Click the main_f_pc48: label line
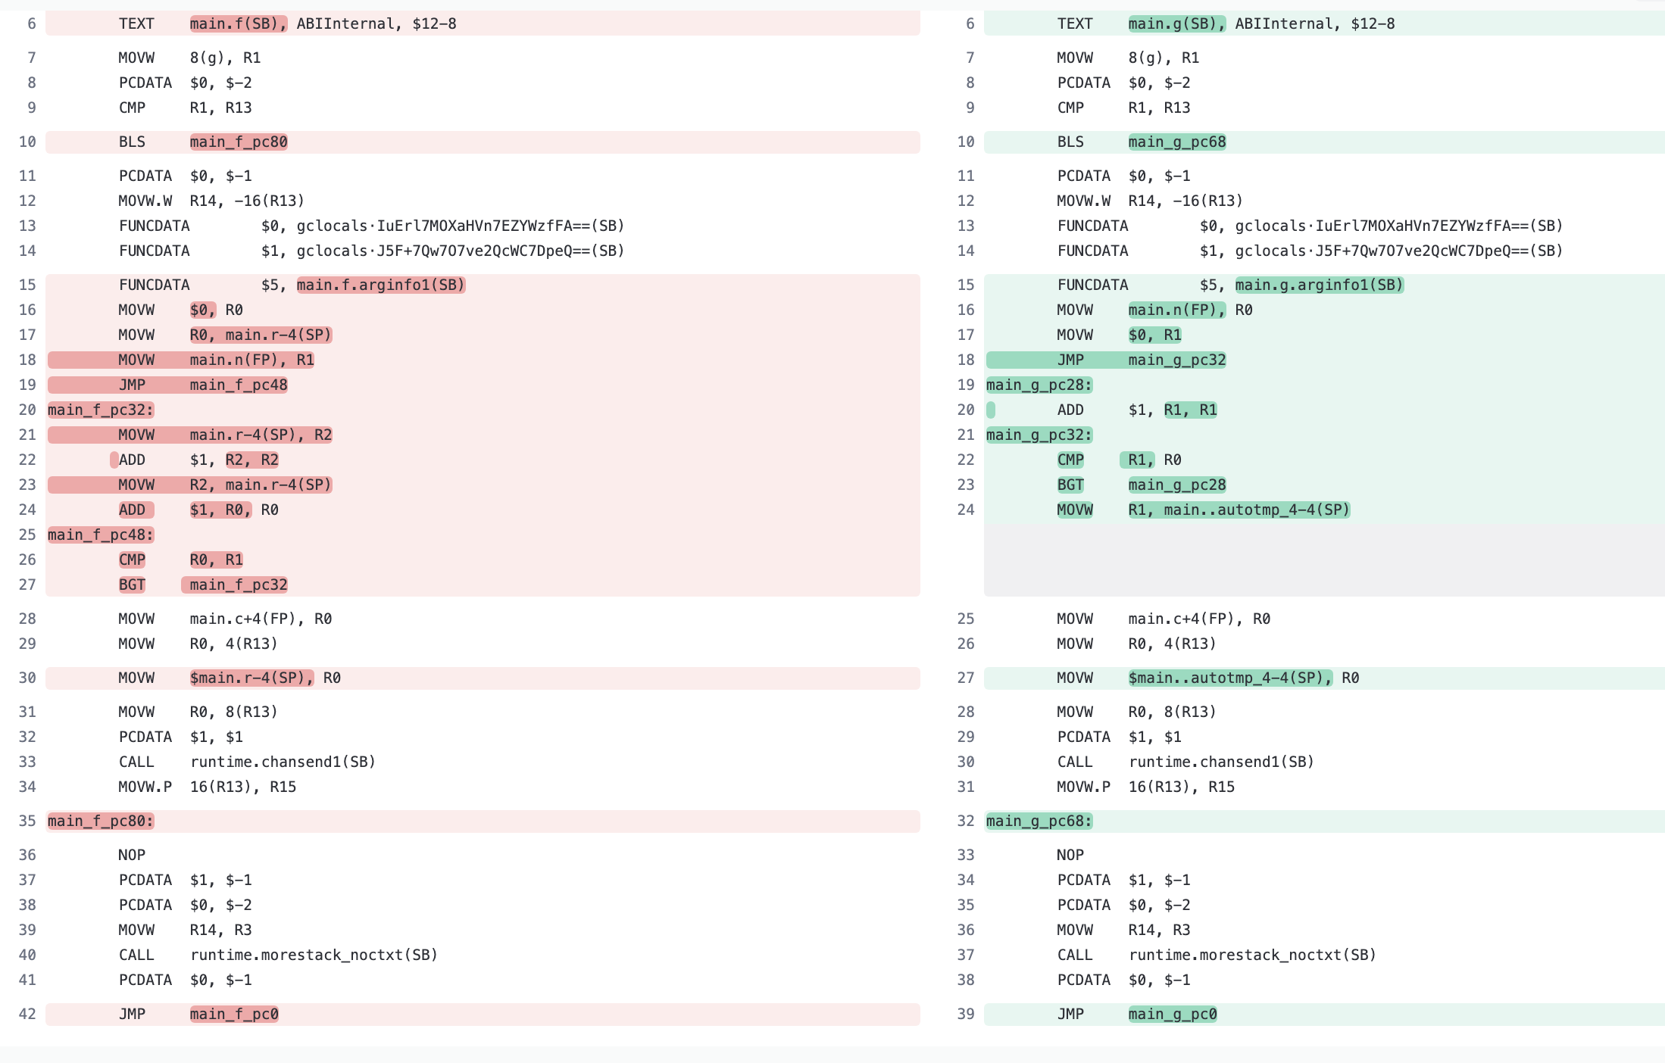The height and width of the screenshot is (1063, 1665). tap(101, 535)
